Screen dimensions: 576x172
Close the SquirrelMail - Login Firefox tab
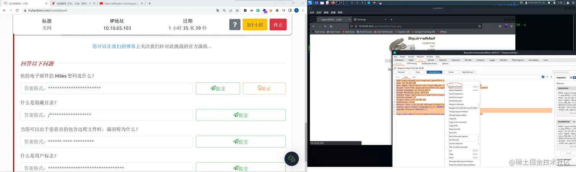click(x=349, y=19)
